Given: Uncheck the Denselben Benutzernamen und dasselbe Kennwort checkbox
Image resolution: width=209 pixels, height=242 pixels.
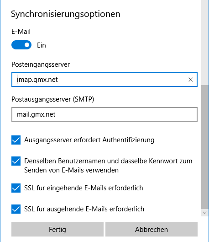Looking at the screenshot, I should pos(16,161).
